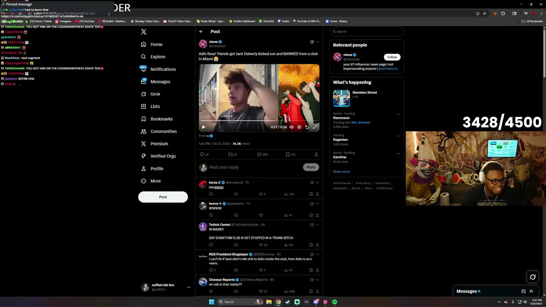This screenshot has height=307, width=546.
Task: Repost keeno's 'WWWW' reply
Action: point(236,215)
